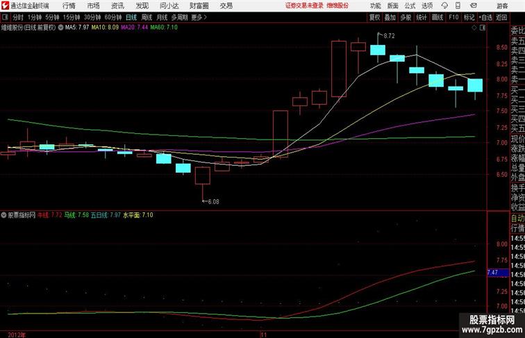Click the MA60: 7.10 value
The image size is (525, 338).
tap(164, 28)
